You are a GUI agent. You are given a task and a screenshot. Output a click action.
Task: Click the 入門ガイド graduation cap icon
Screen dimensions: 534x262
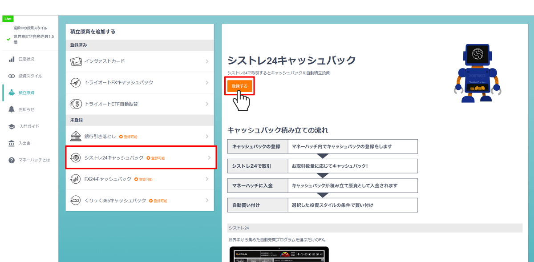tap(12, 126)
